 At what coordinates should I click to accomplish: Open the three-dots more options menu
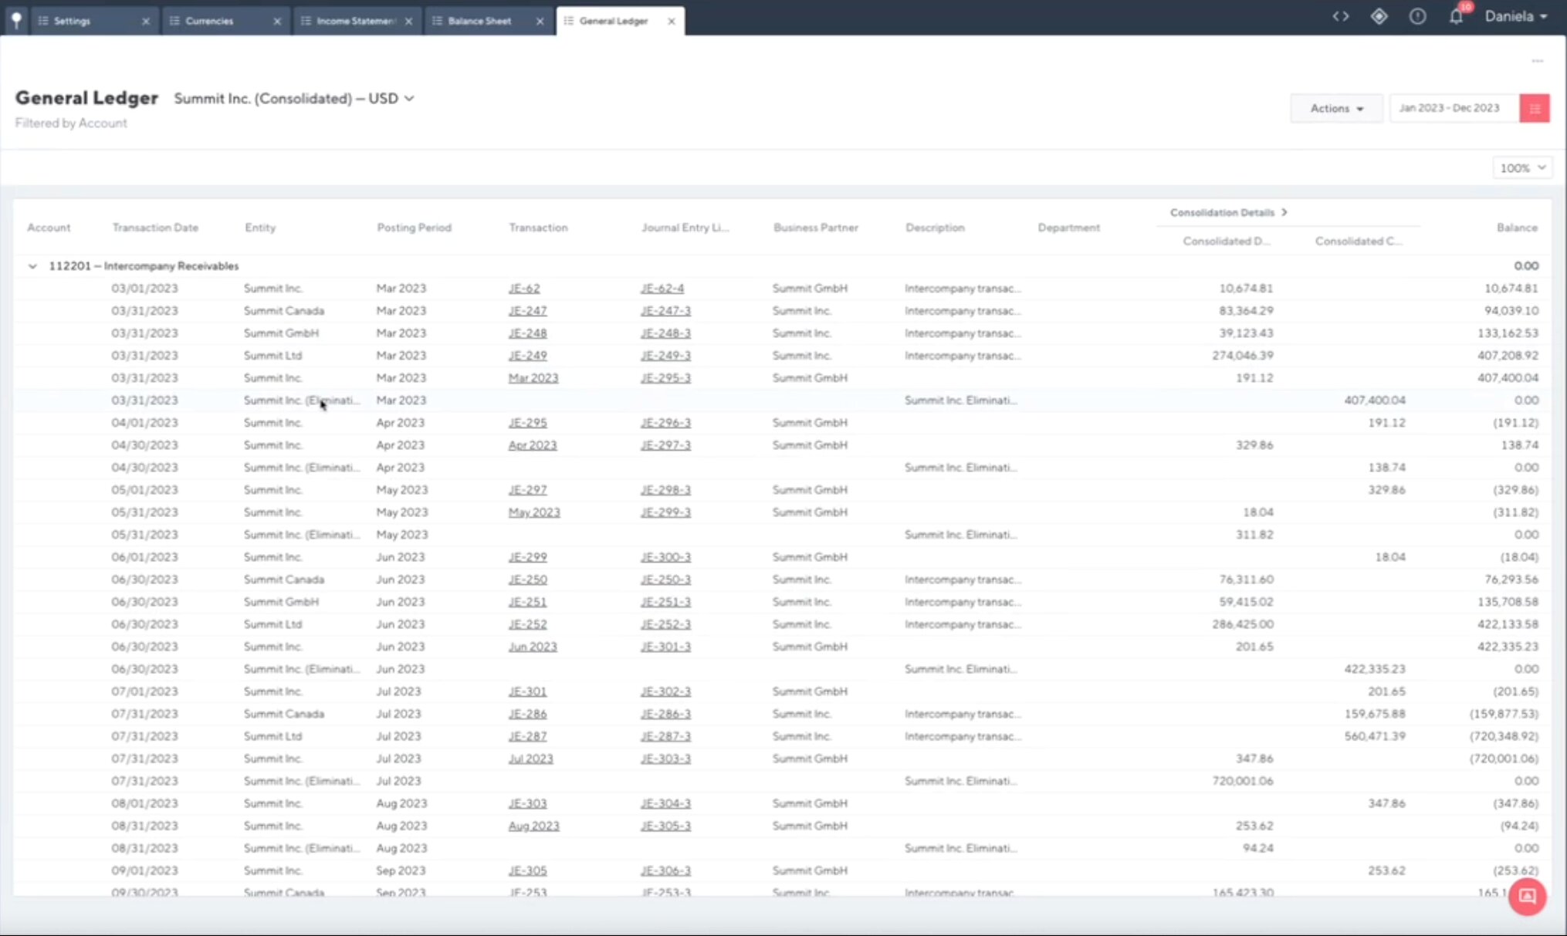click(x=1537, y=61)
